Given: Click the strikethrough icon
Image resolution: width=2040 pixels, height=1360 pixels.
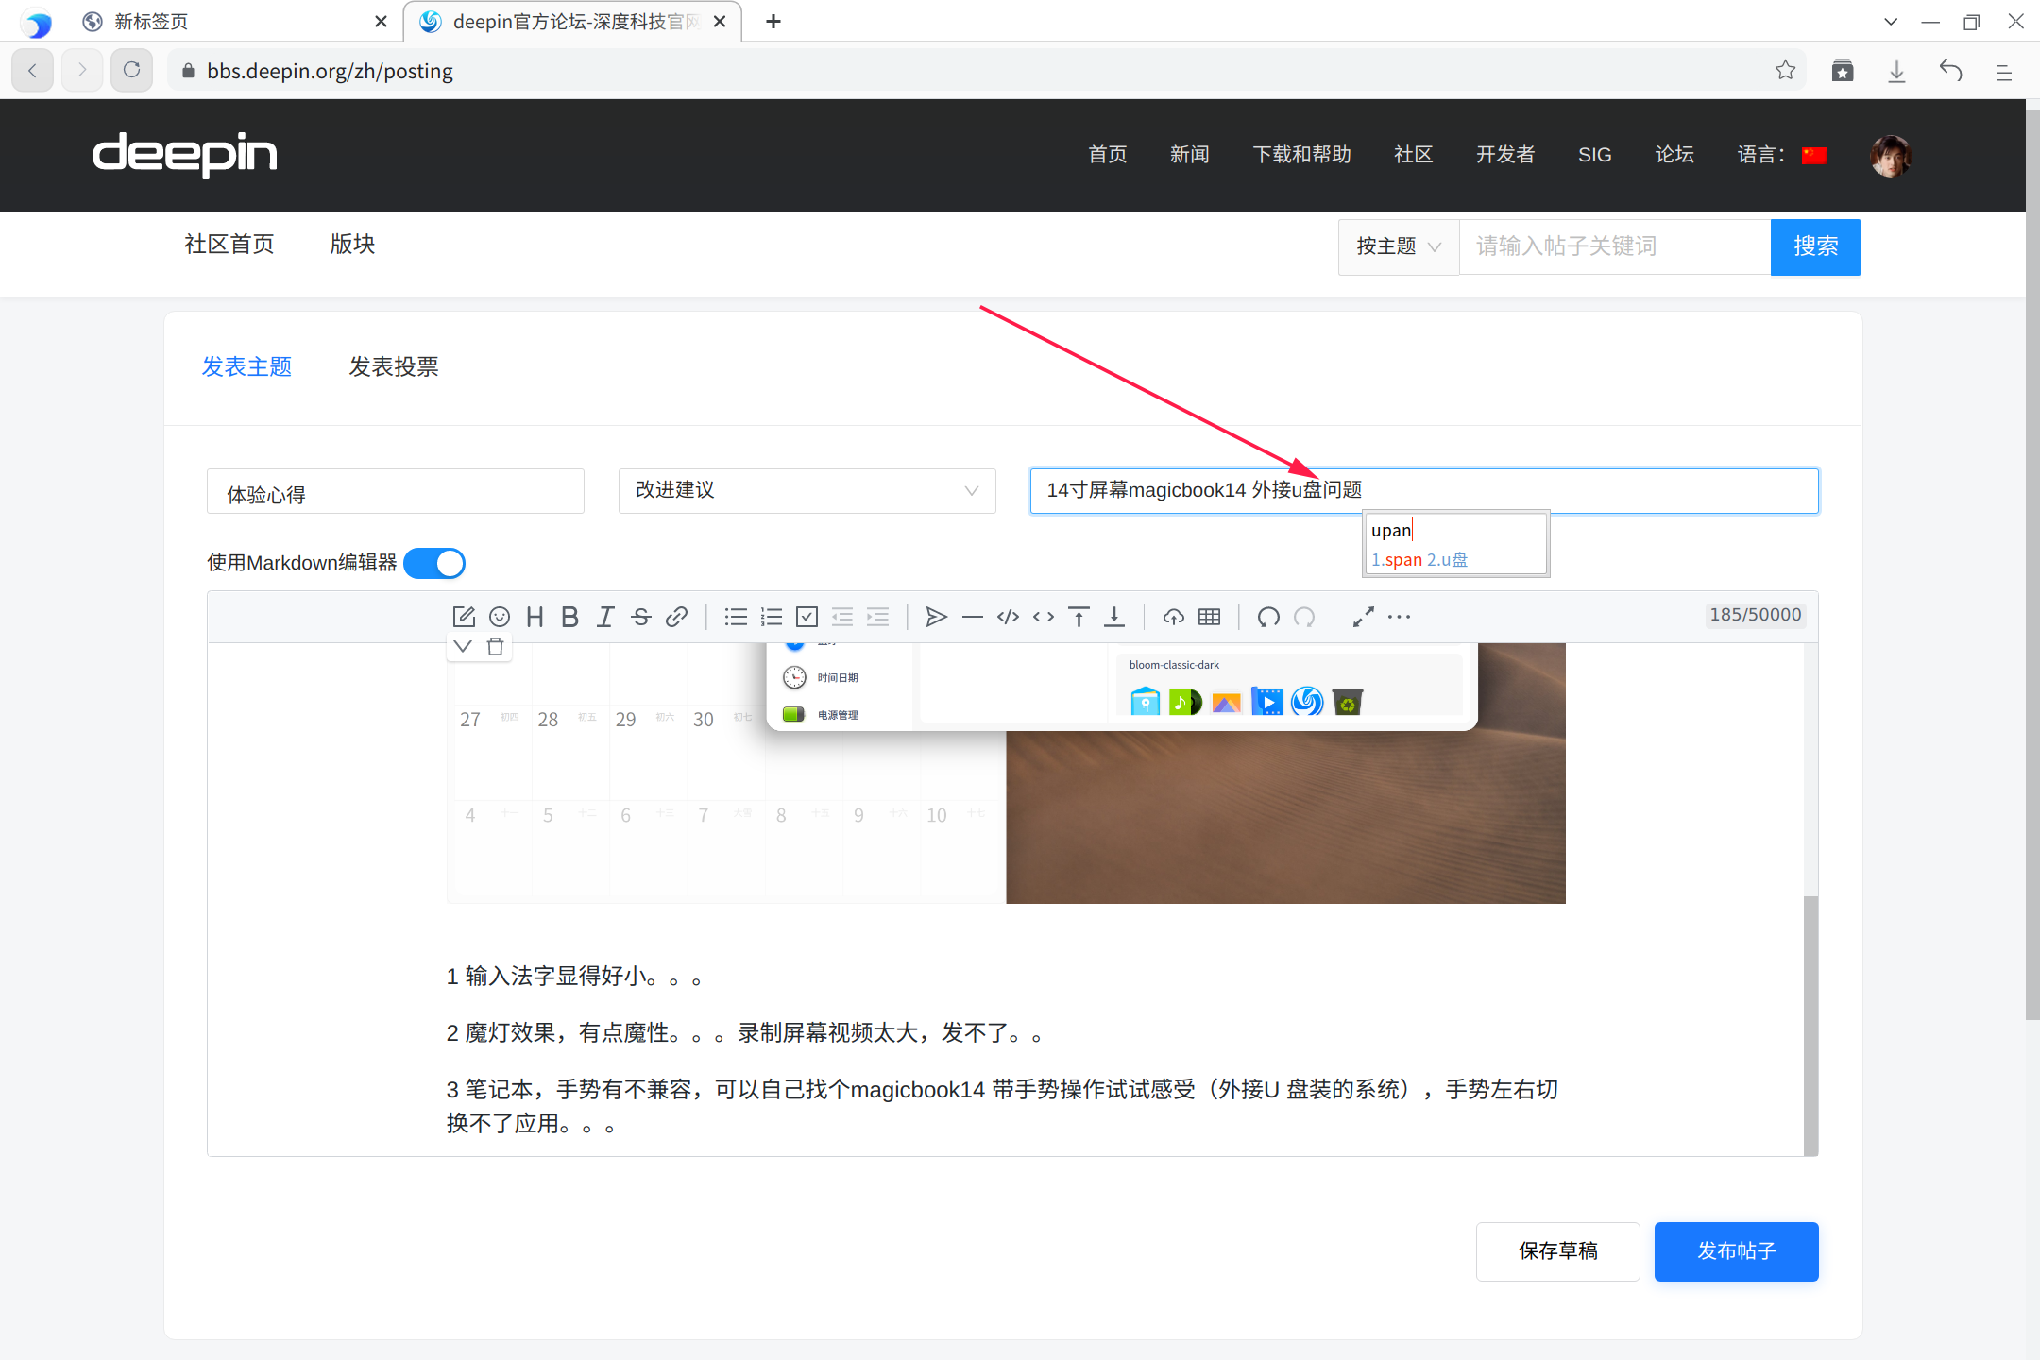Looking at the screenshot, I should [x=641, y=617].
